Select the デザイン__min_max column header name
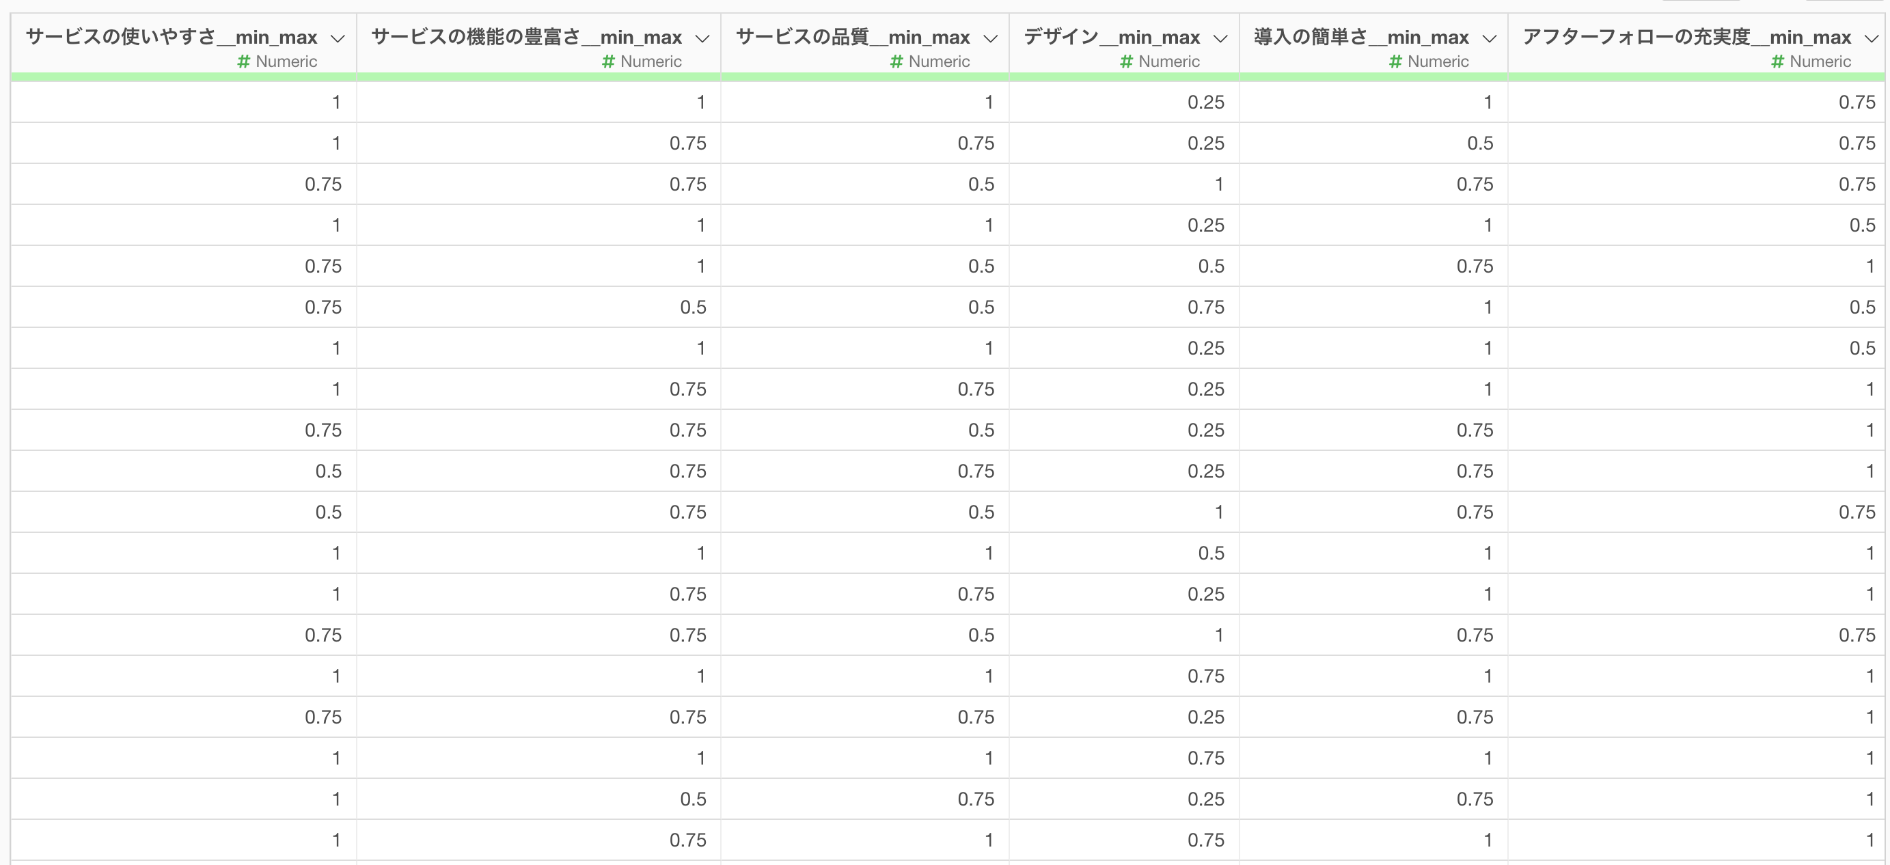 pos(1112,37)
